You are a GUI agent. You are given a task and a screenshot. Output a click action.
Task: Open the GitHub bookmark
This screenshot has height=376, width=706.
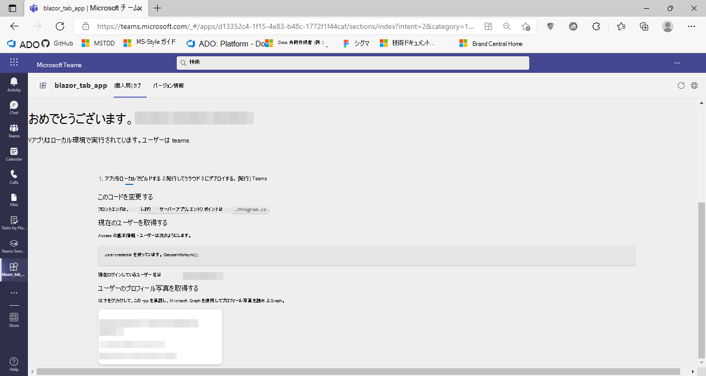tap(57, 44)
